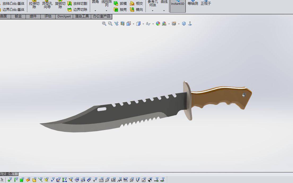Open the Hole Wizard (异型孔向导)
This screenshot has width=293, height=183.
pyautogui.click(x=47, y=5)
